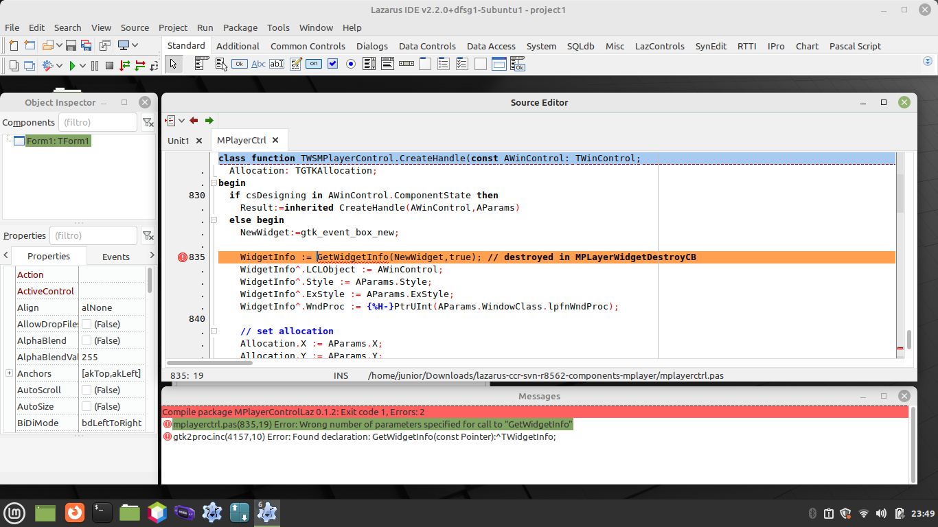Enable the AutoSize property checkbox
The width and height of the screenshot is (938, 527).
(x=87, y=406)
